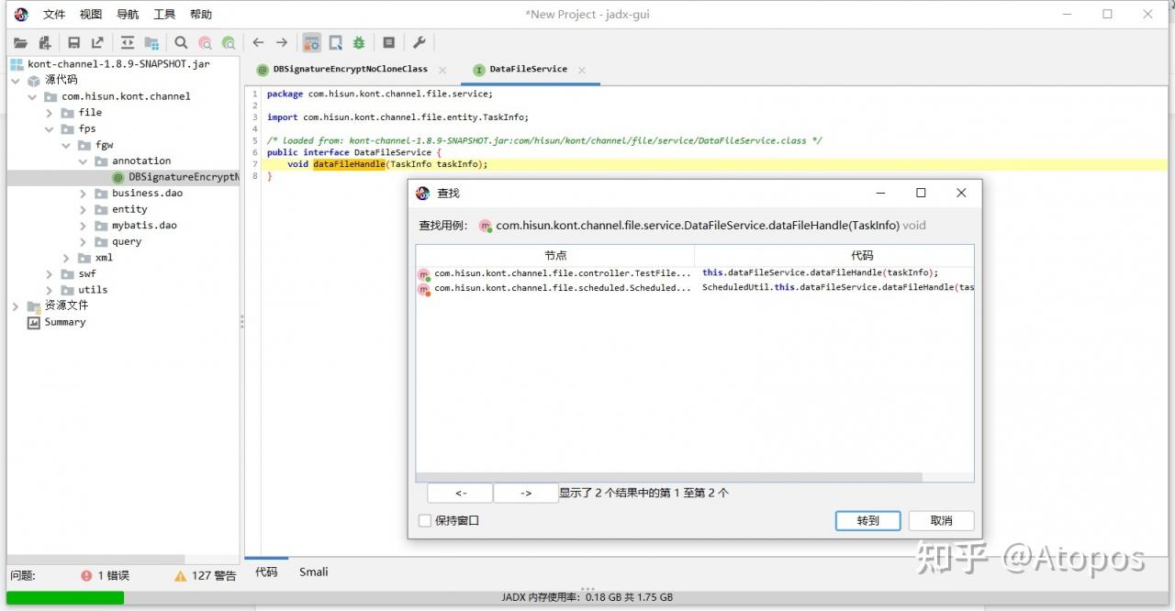Click the jadx logo in Find dialog title

tap(422, 193)
